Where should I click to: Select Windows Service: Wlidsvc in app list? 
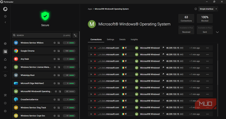coord(45,43)
